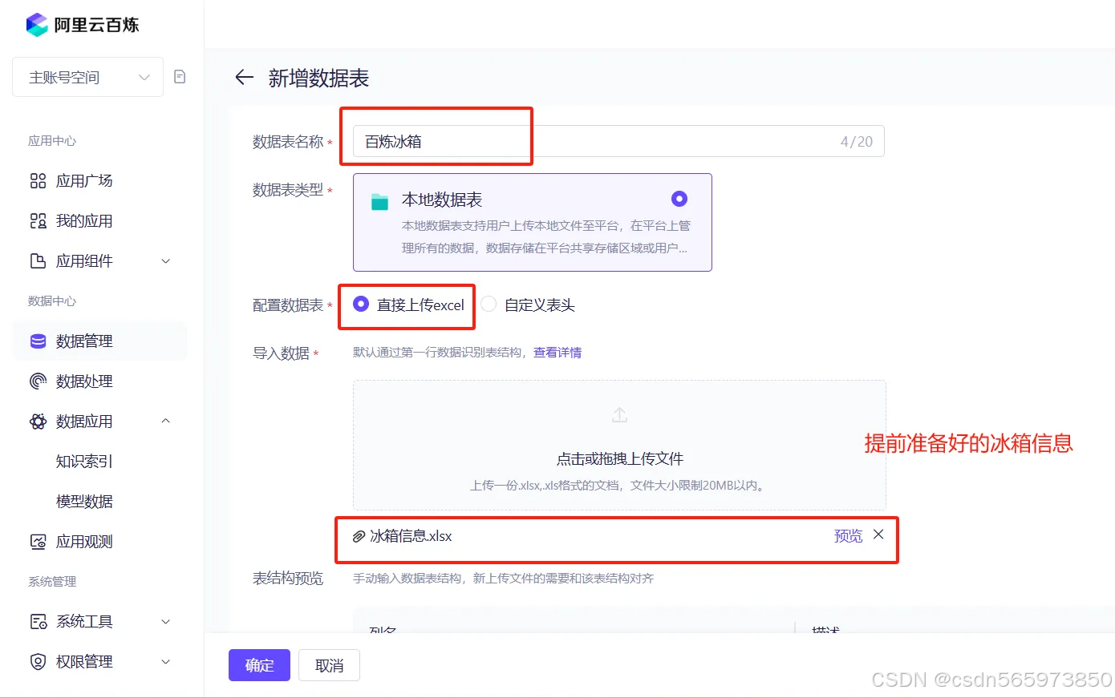Click the 阿里云百炼 logo
This screenshot has height=698, width=1115.
pos(82,25)
